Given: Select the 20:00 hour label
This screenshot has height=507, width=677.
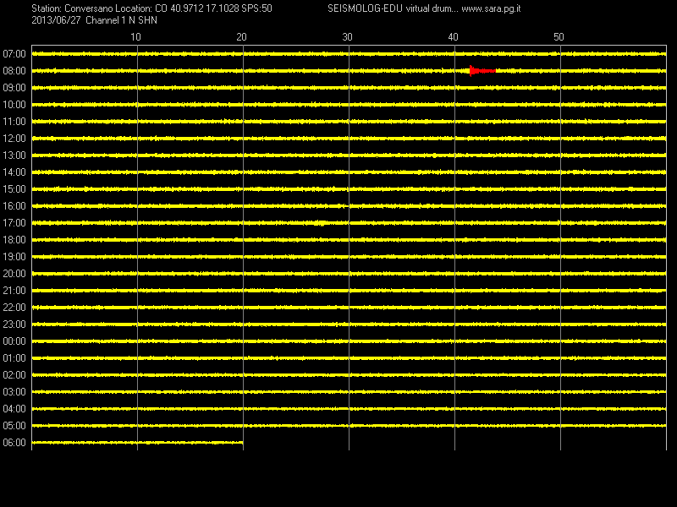Looking at the screenshot, I should click(14, 274).
